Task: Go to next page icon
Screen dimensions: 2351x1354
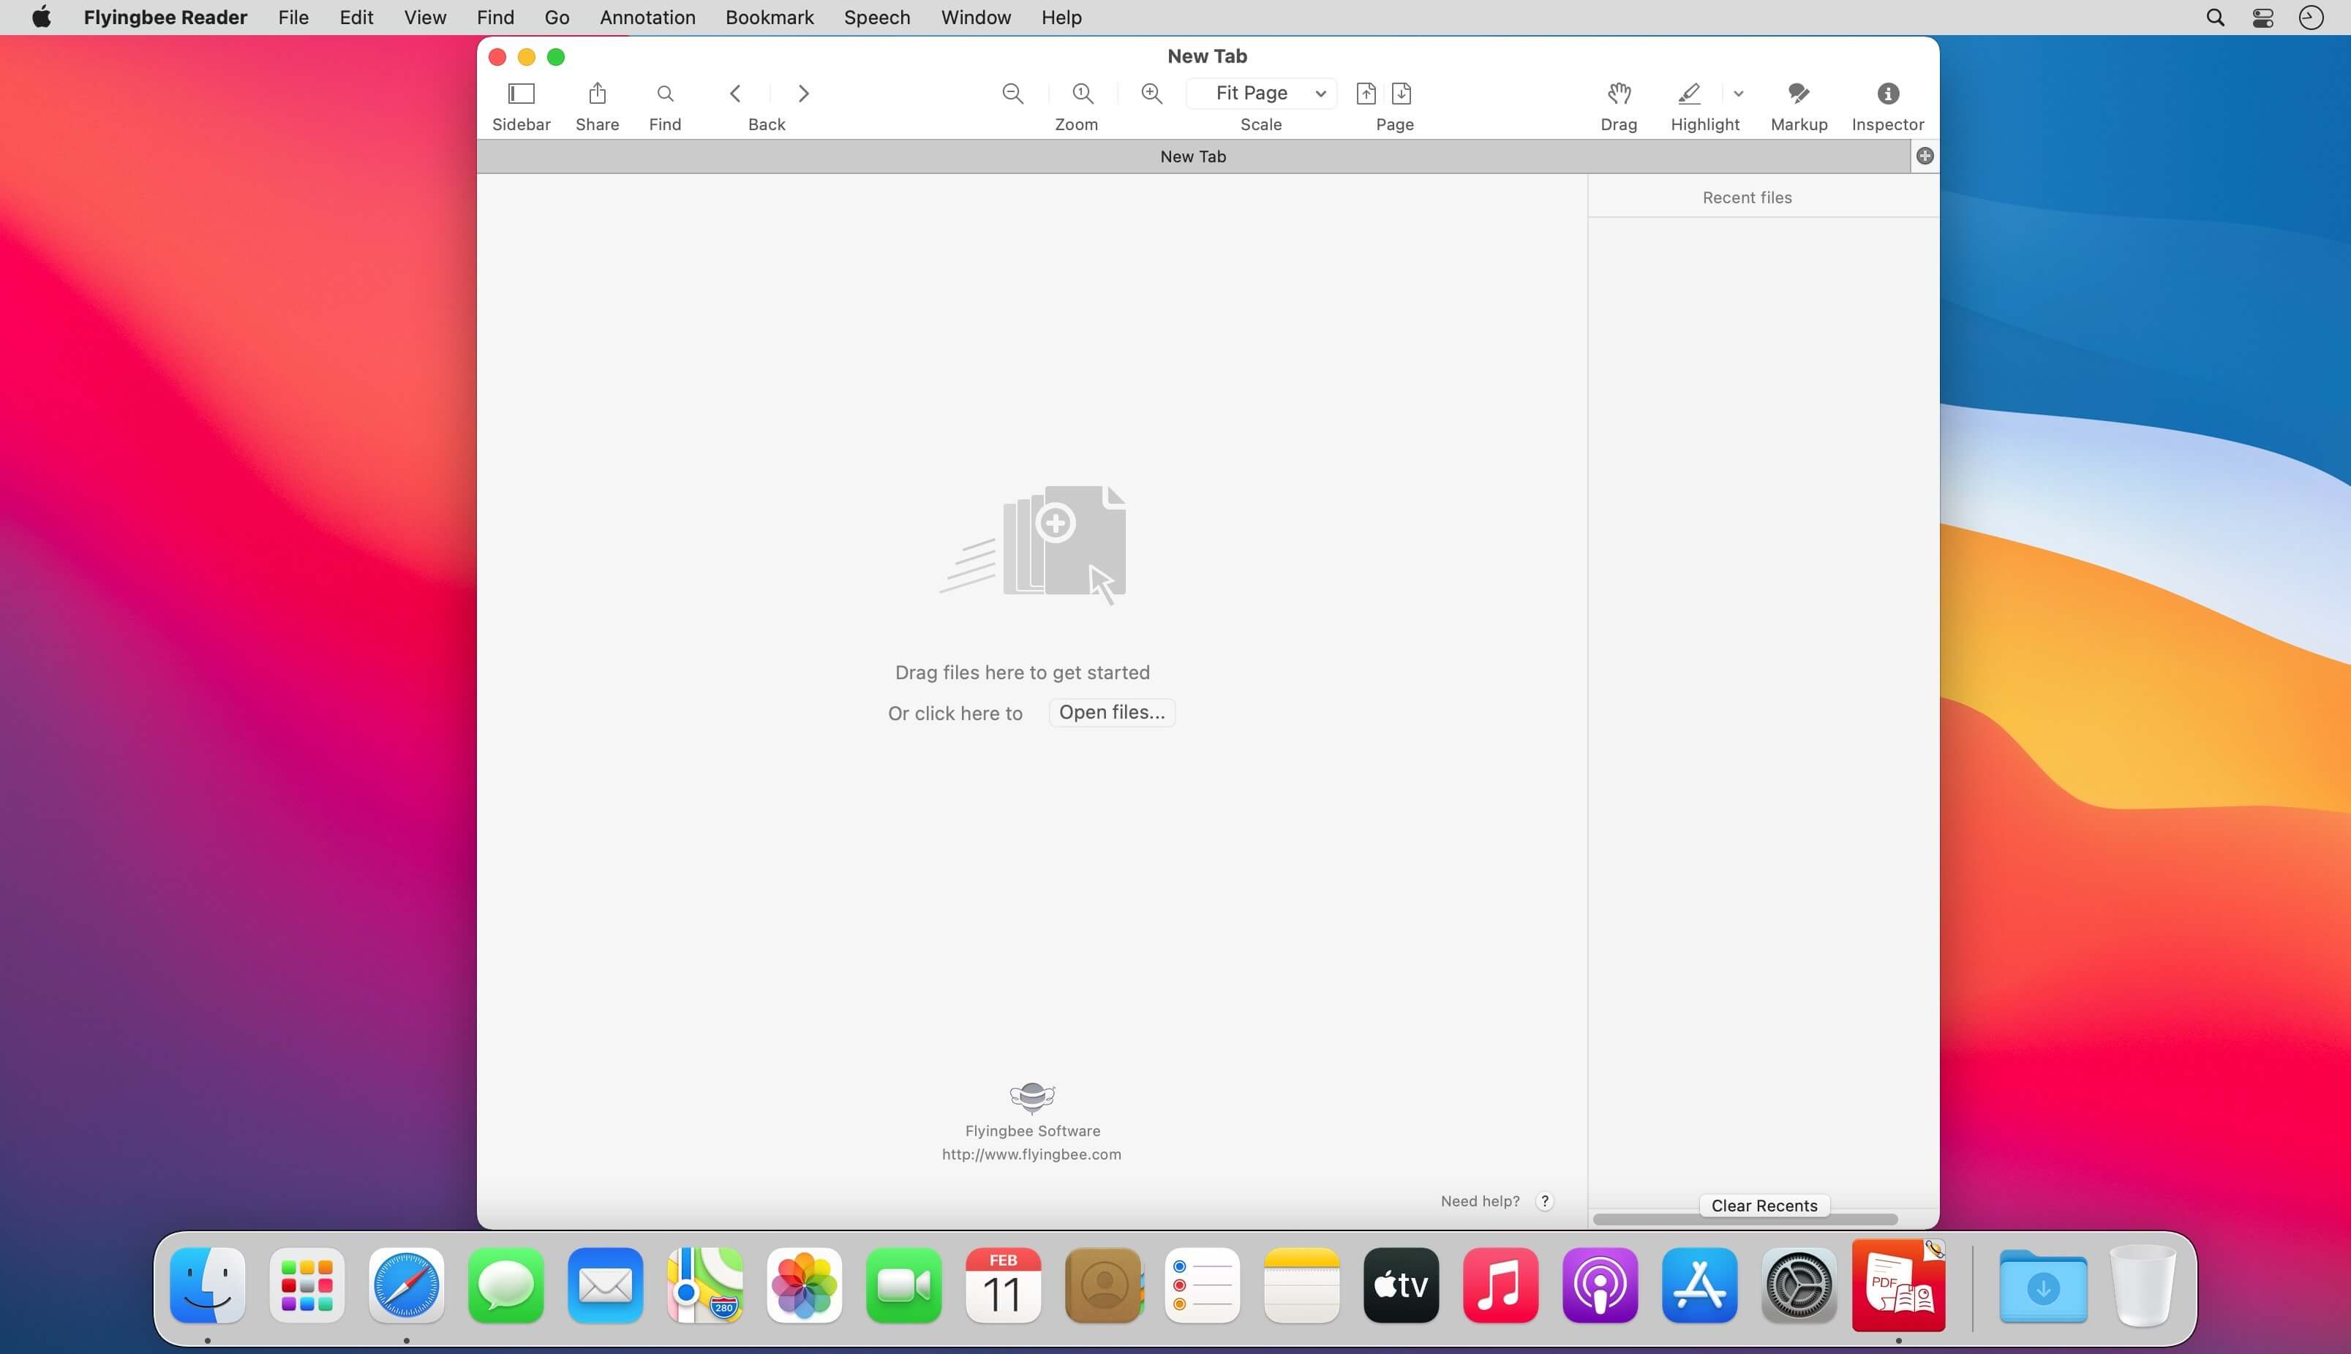Action: [1401, 94]
